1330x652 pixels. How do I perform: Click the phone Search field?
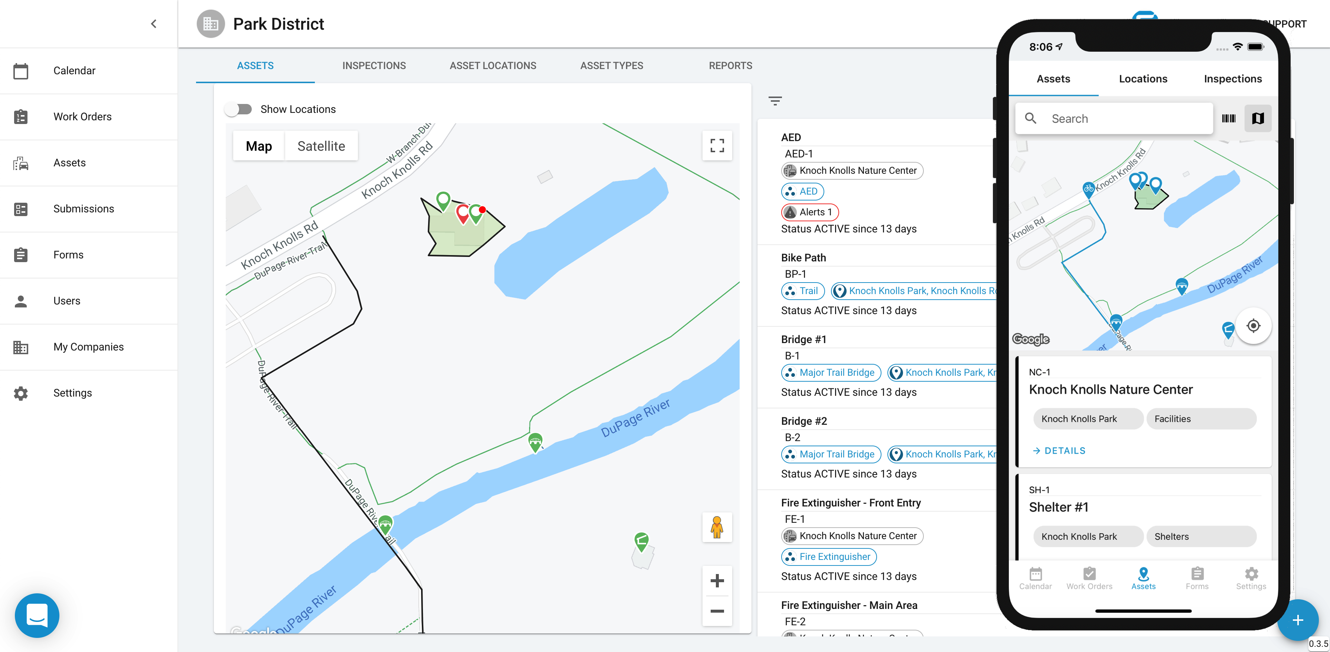coord(1114,119)
